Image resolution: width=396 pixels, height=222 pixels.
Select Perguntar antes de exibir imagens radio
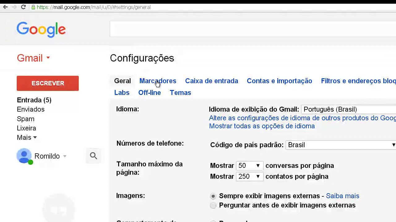tap(213, 205)
